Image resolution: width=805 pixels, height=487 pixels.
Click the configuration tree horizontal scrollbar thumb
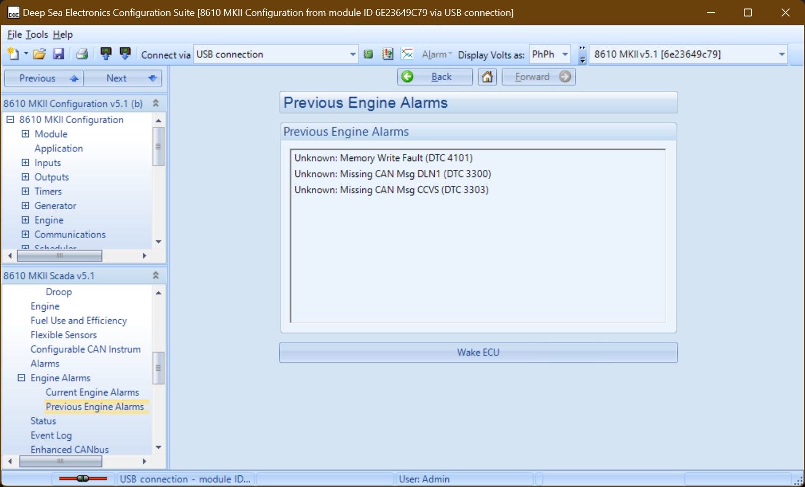pos(60,255)
